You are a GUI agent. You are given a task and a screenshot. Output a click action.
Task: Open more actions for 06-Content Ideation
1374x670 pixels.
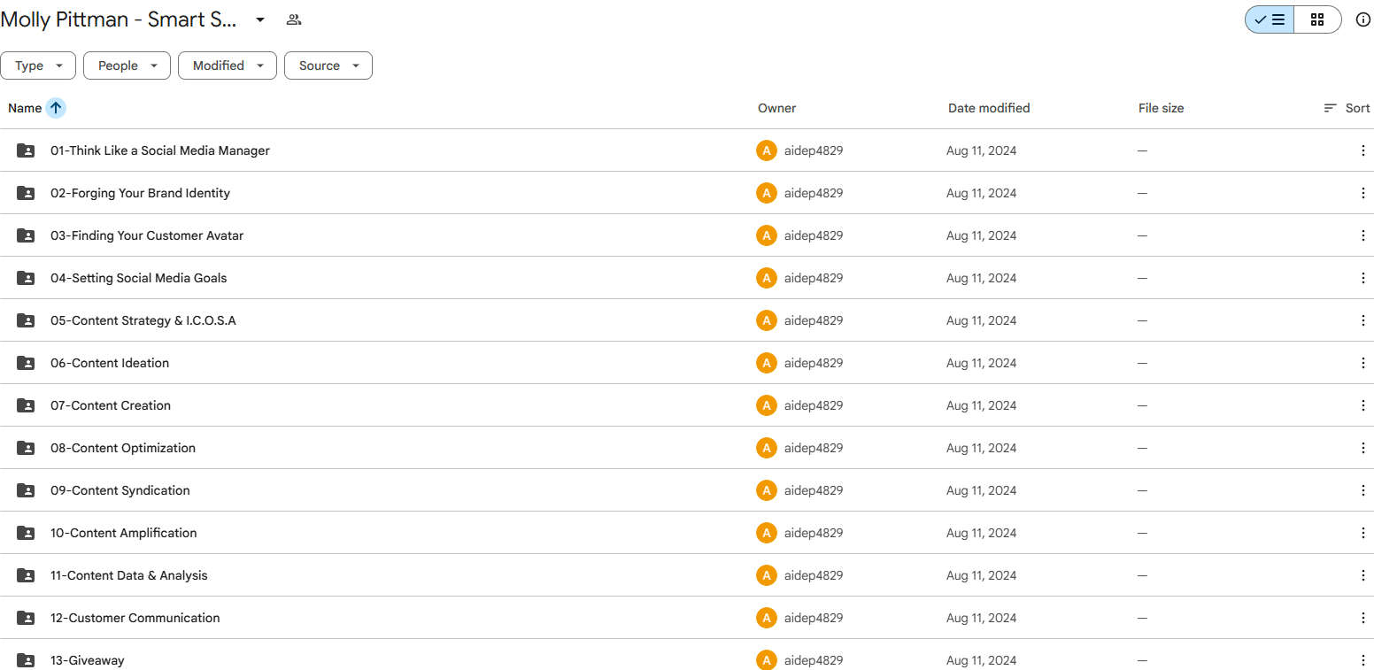1362,363
